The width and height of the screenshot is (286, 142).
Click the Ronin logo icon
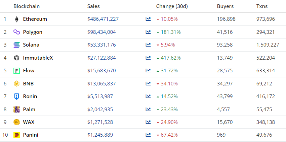[x=16, y=96]
